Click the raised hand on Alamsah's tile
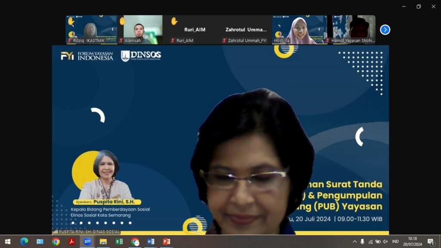Image resolution: width=441 pixels, height=248 pixels. click(122, 22)
